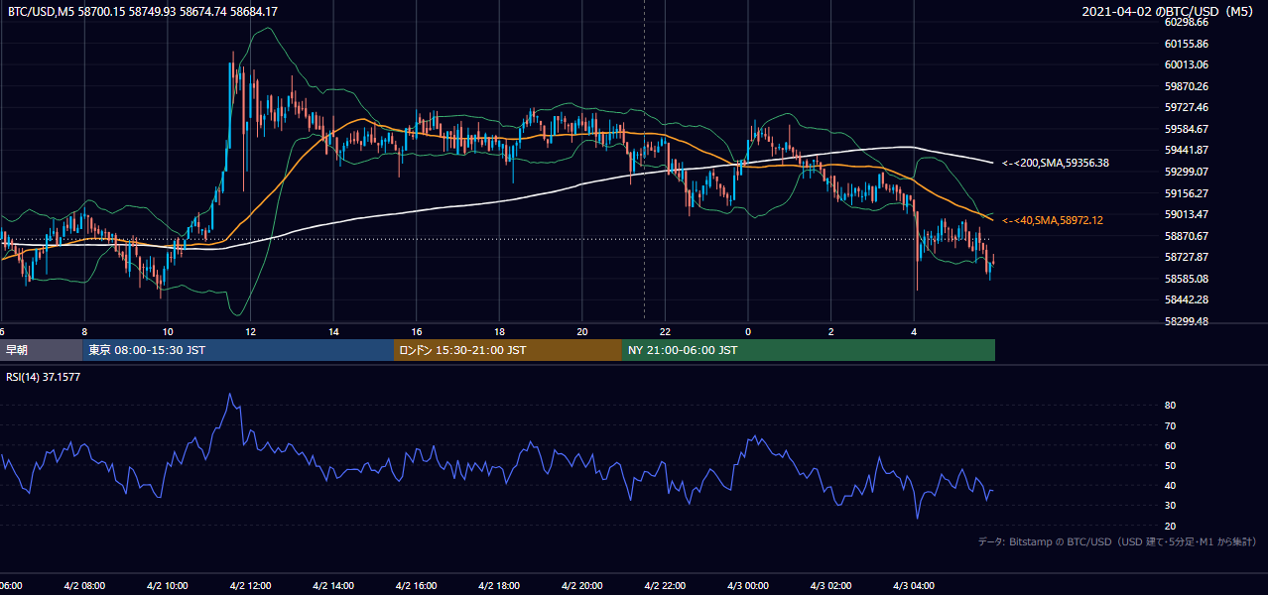Click the RSI(14) 37.1577 indicator label

coord(44,377)
